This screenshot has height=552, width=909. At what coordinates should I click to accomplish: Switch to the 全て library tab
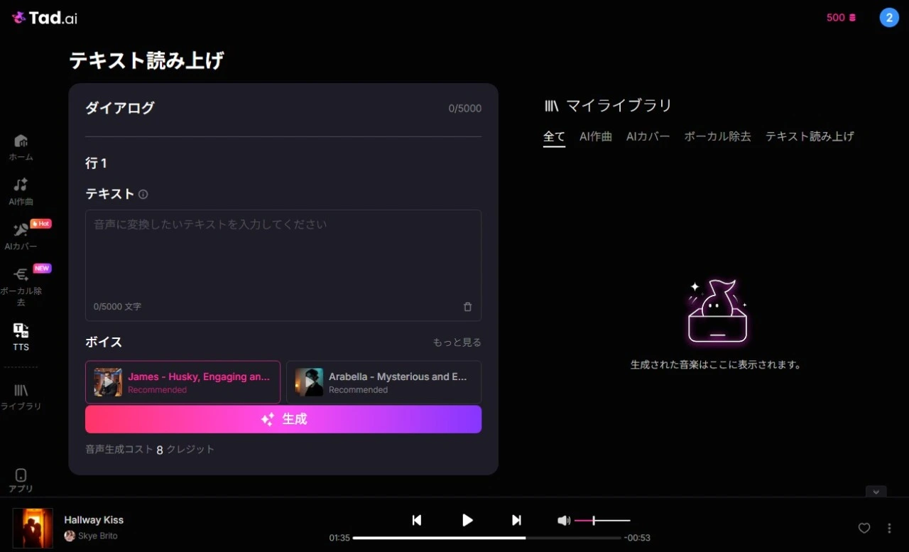point(554,137)
